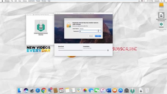Open the AirPlay display menu bar icon
Image resolution: width=167 pixels, height=94 pixels.
139,1
